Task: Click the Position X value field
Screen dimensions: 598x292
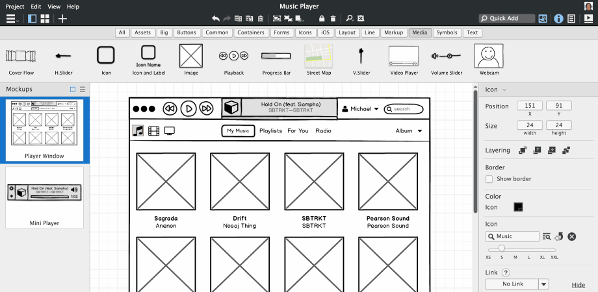Action: click(x=530, y=106)
